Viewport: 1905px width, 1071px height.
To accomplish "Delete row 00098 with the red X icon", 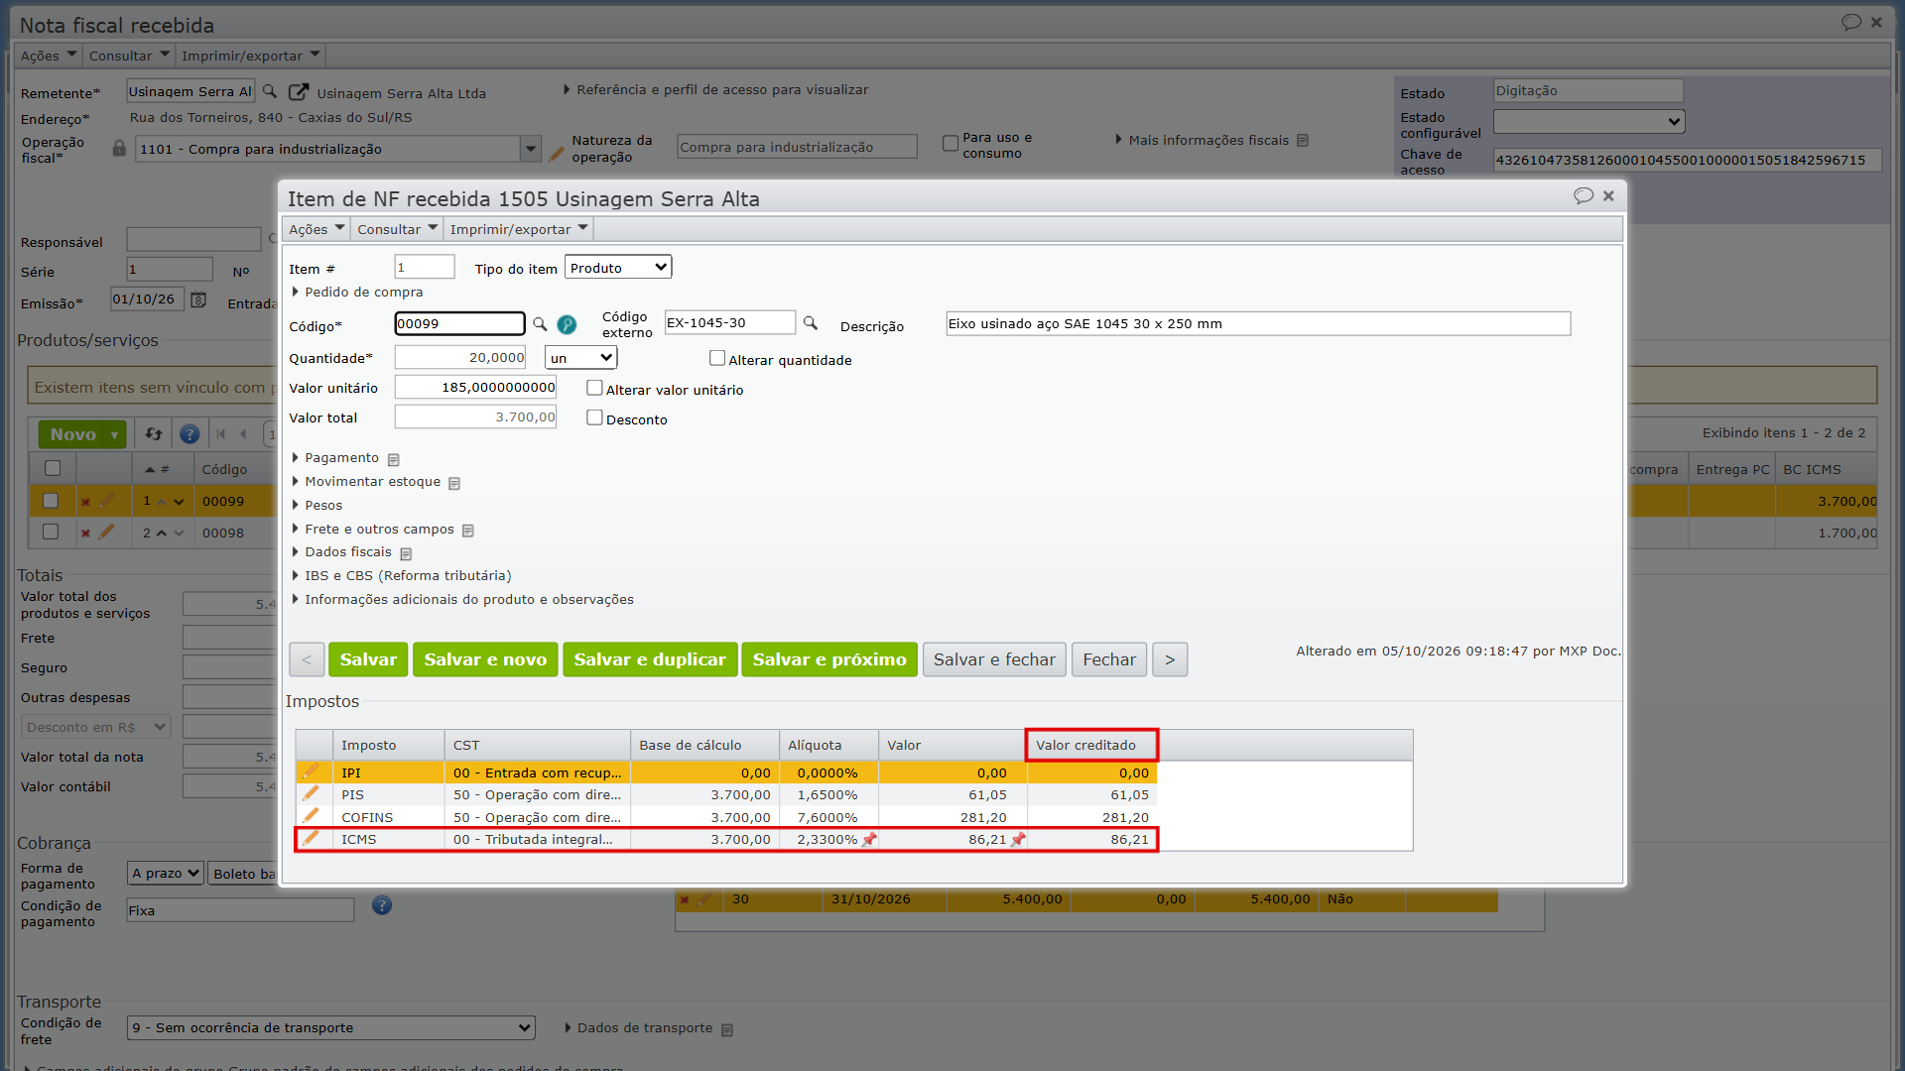I will click(85, 534).
